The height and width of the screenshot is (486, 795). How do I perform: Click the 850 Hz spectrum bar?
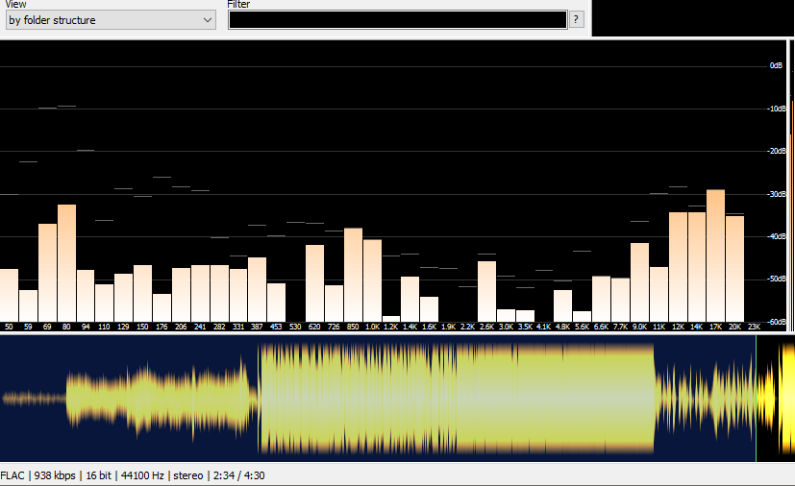[x=353, y=274]
